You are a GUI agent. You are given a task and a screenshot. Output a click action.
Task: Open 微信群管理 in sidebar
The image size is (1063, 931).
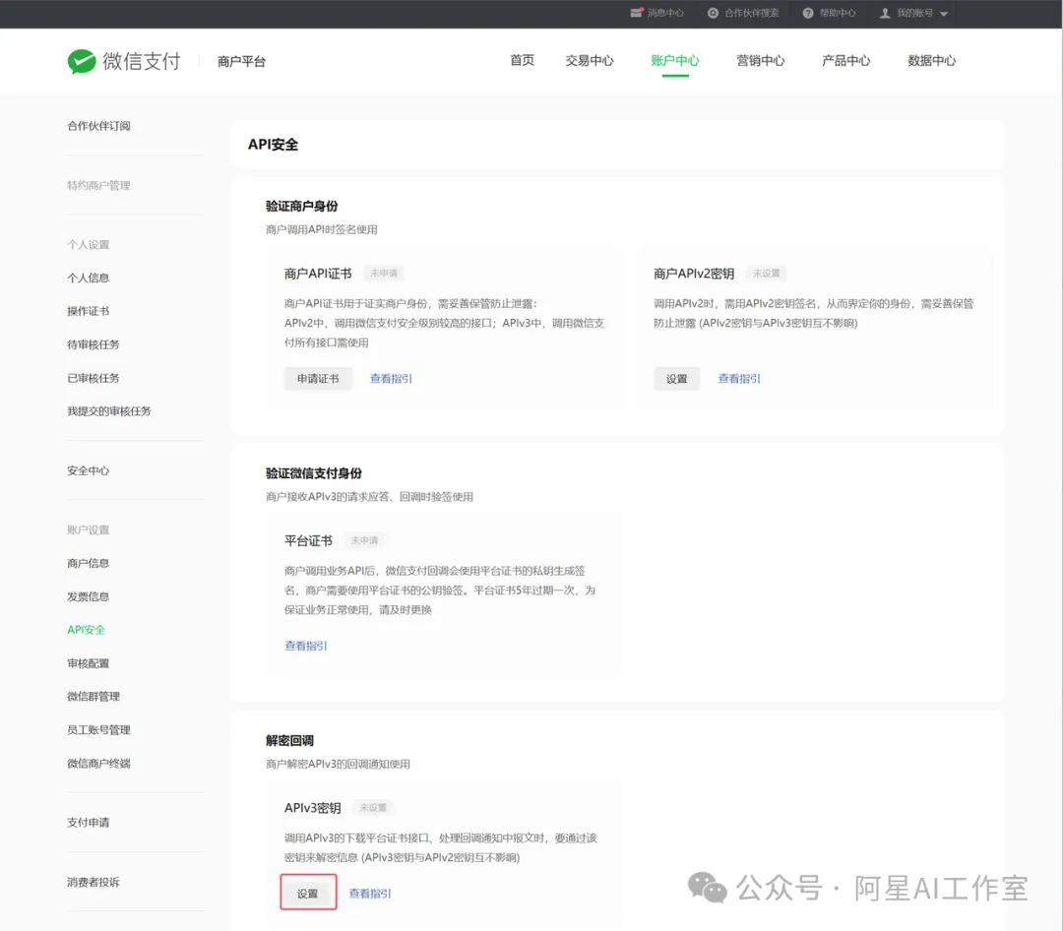coord(94,697)
